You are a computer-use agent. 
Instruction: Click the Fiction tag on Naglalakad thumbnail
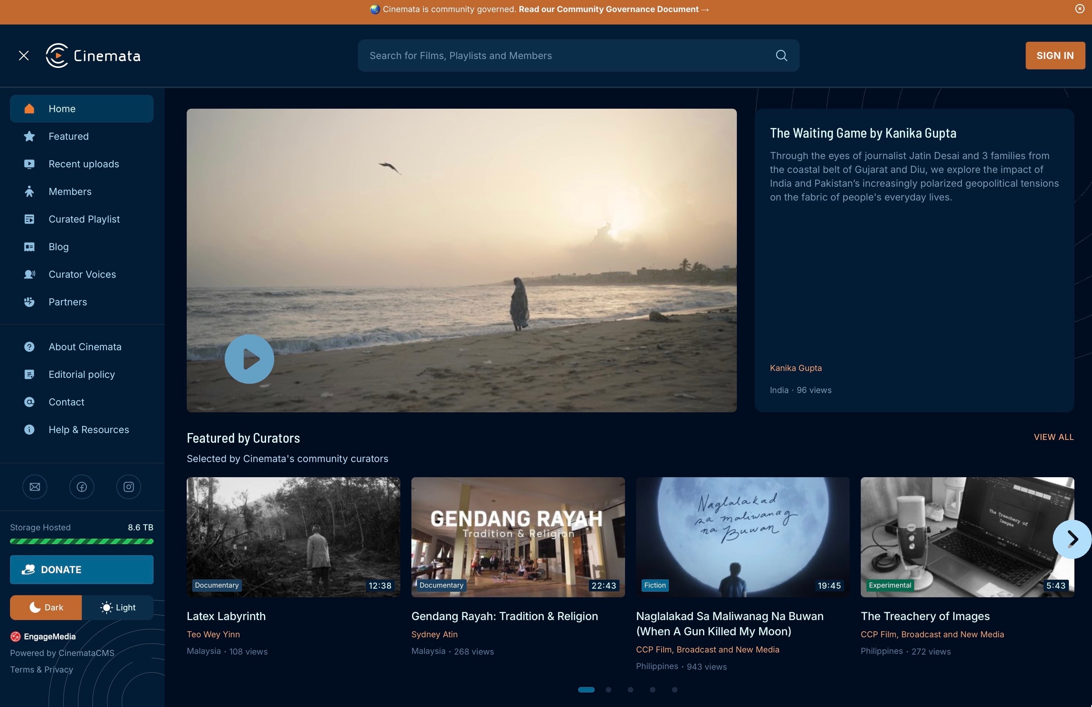click(x=655, y=586)
